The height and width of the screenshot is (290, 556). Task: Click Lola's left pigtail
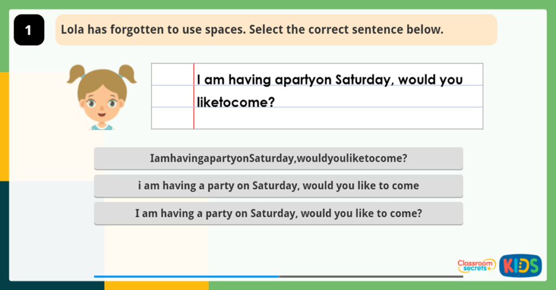(x=76, y=74)
